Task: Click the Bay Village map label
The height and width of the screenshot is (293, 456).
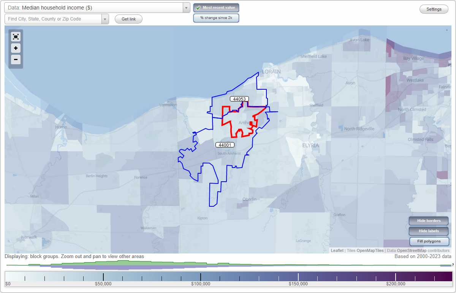Action: [413, 59]
